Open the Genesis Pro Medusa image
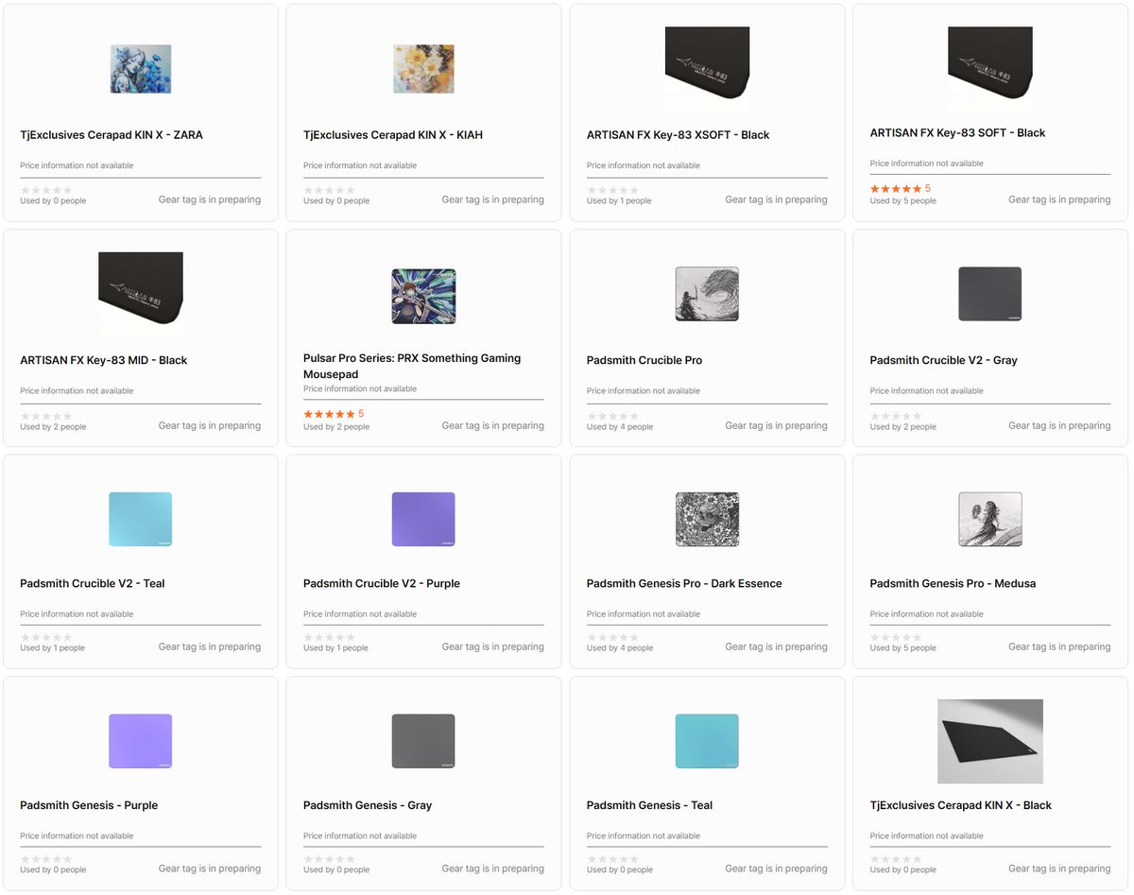1134x895 pixels. click(990, 519)
